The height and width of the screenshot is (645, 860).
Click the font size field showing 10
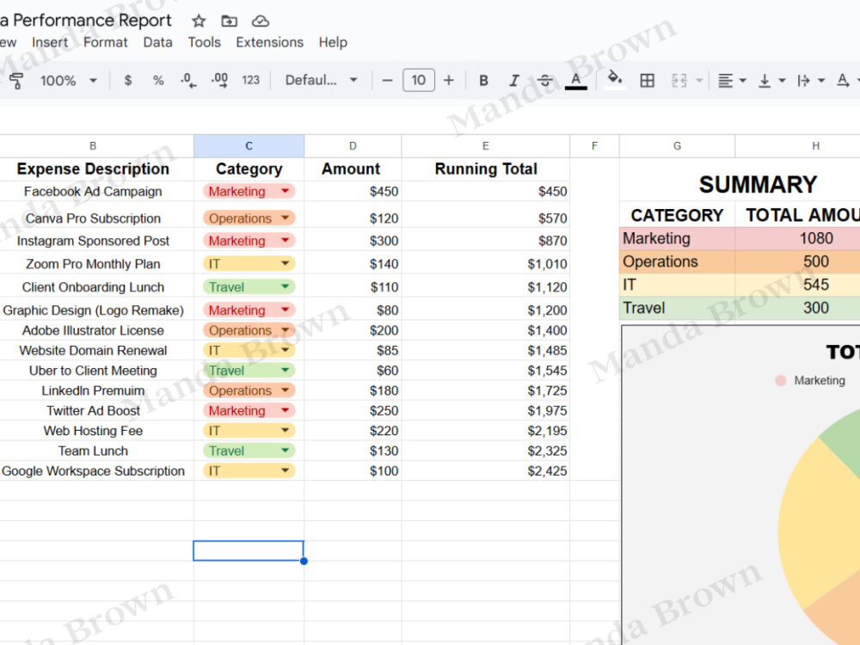[x=419, y=81]
